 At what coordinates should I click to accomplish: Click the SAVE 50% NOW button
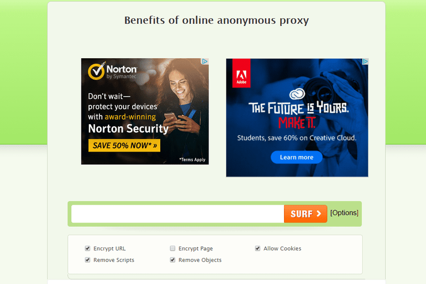pyautogui.click(x=124, y=145)
